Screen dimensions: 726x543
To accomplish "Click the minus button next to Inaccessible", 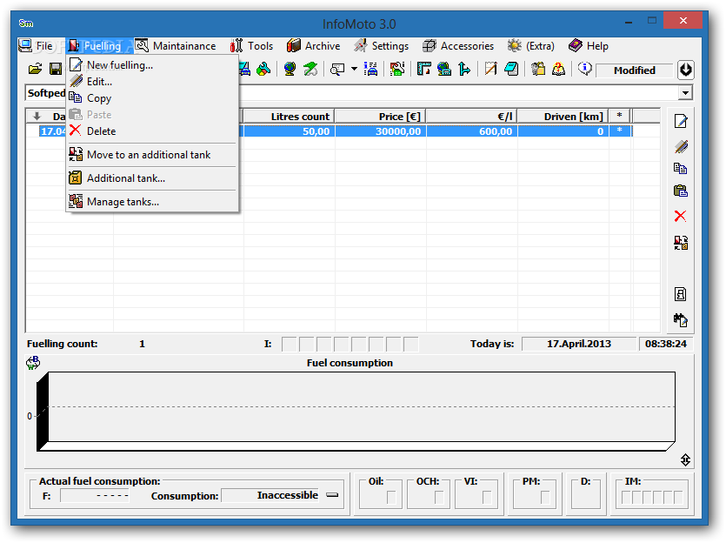I will pos(332,495).
